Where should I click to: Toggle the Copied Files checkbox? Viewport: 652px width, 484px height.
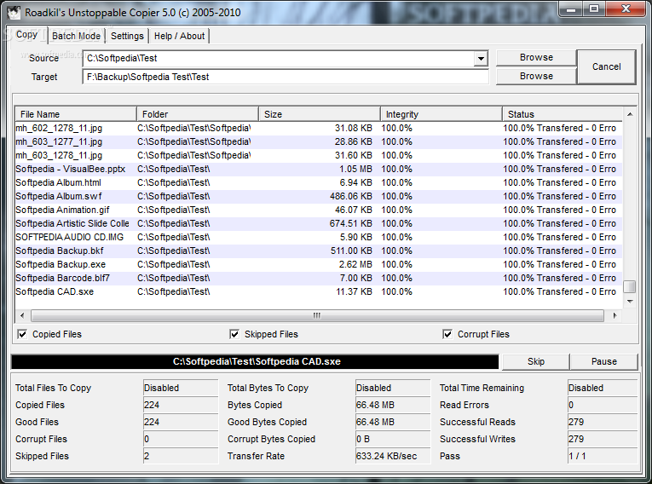[x=22, y=334]
